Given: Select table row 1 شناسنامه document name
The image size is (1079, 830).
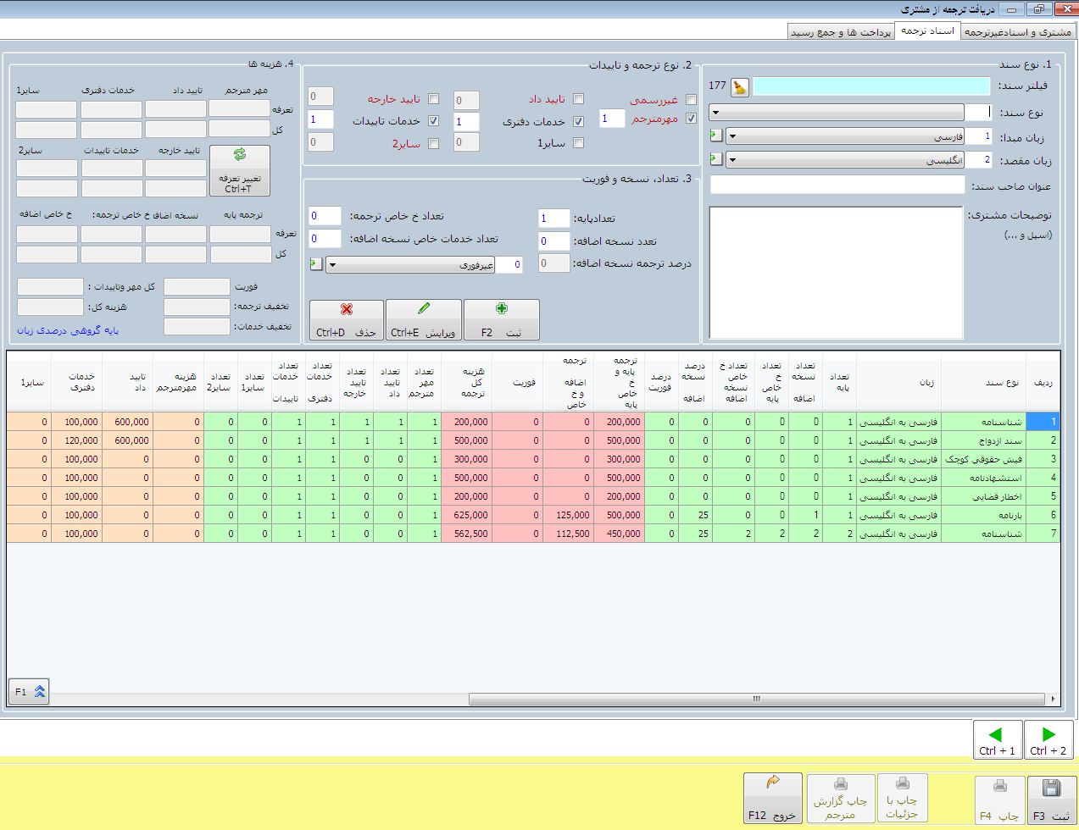Looking at the screenshot, I should click(x=982, y=422).
